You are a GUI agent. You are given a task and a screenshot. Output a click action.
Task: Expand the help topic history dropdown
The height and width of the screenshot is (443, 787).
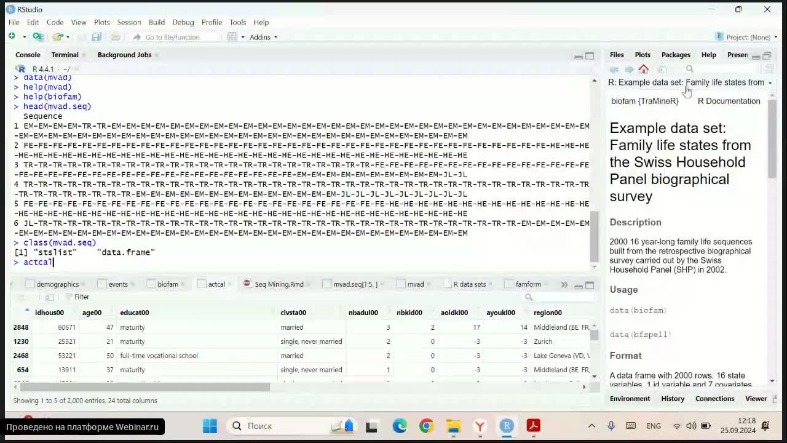770,82
